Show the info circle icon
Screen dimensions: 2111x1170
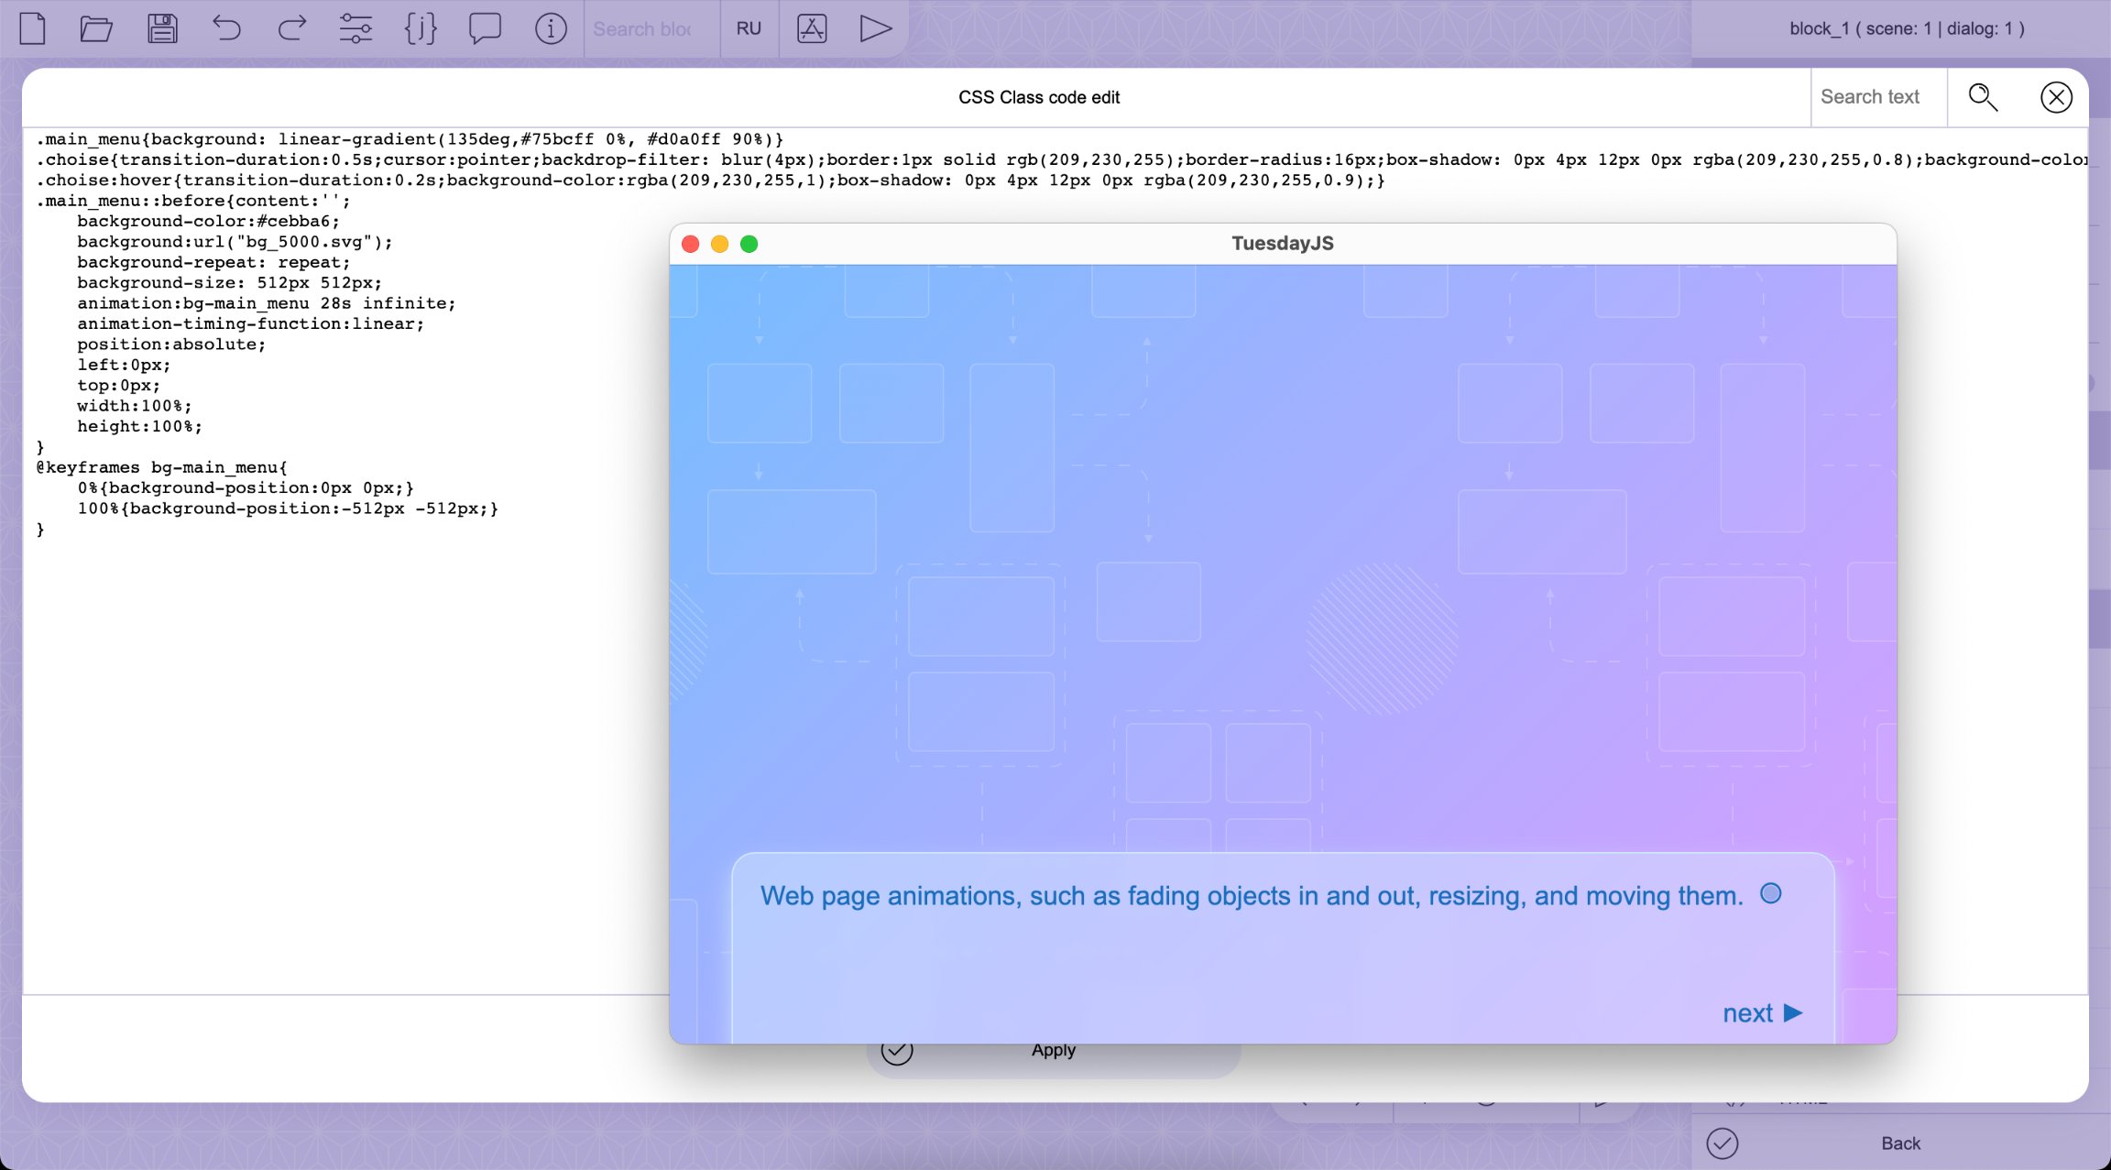point(551,28)
